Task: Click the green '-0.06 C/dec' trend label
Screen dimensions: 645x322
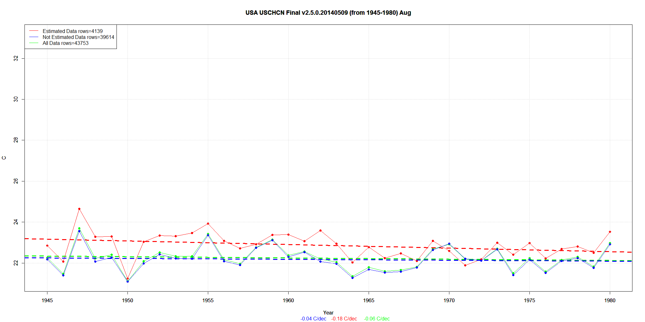Action: (377, 319)
